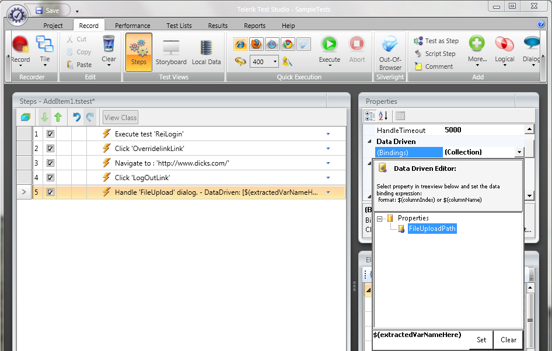Image resolution: width=552 pixels, height=351 pixels.
Task: Click the Save button in title bar
Action: [x=47, y=10]
